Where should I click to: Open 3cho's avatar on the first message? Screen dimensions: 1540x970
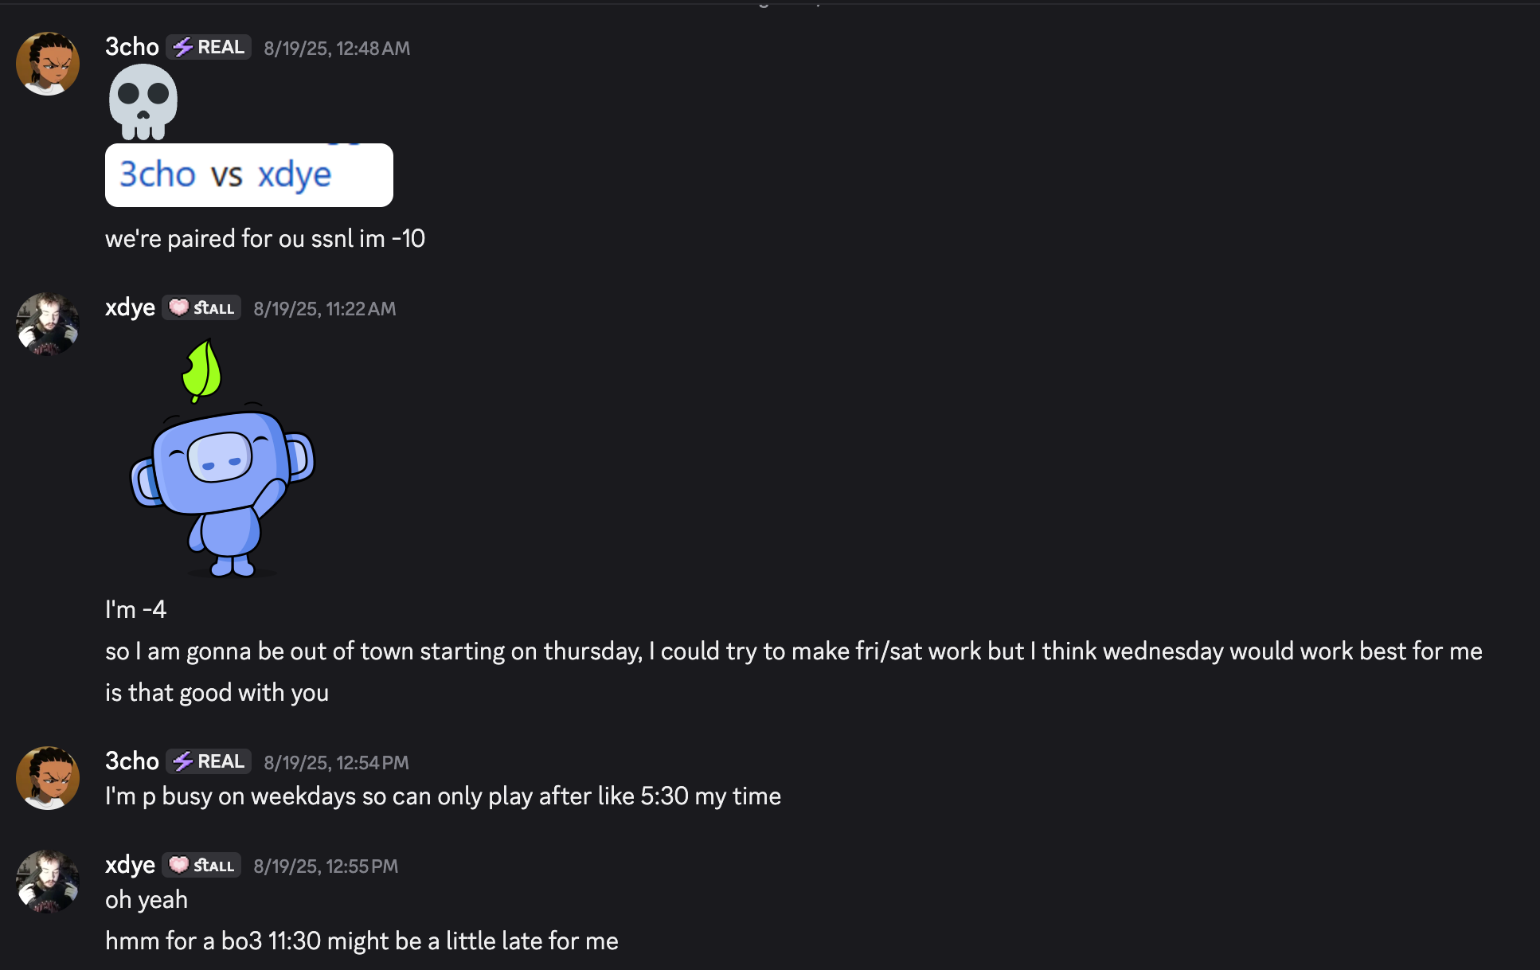(x=48, y=64)
